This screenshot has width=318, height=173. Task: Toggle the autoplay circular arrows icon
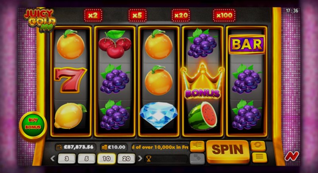[258, 145]
